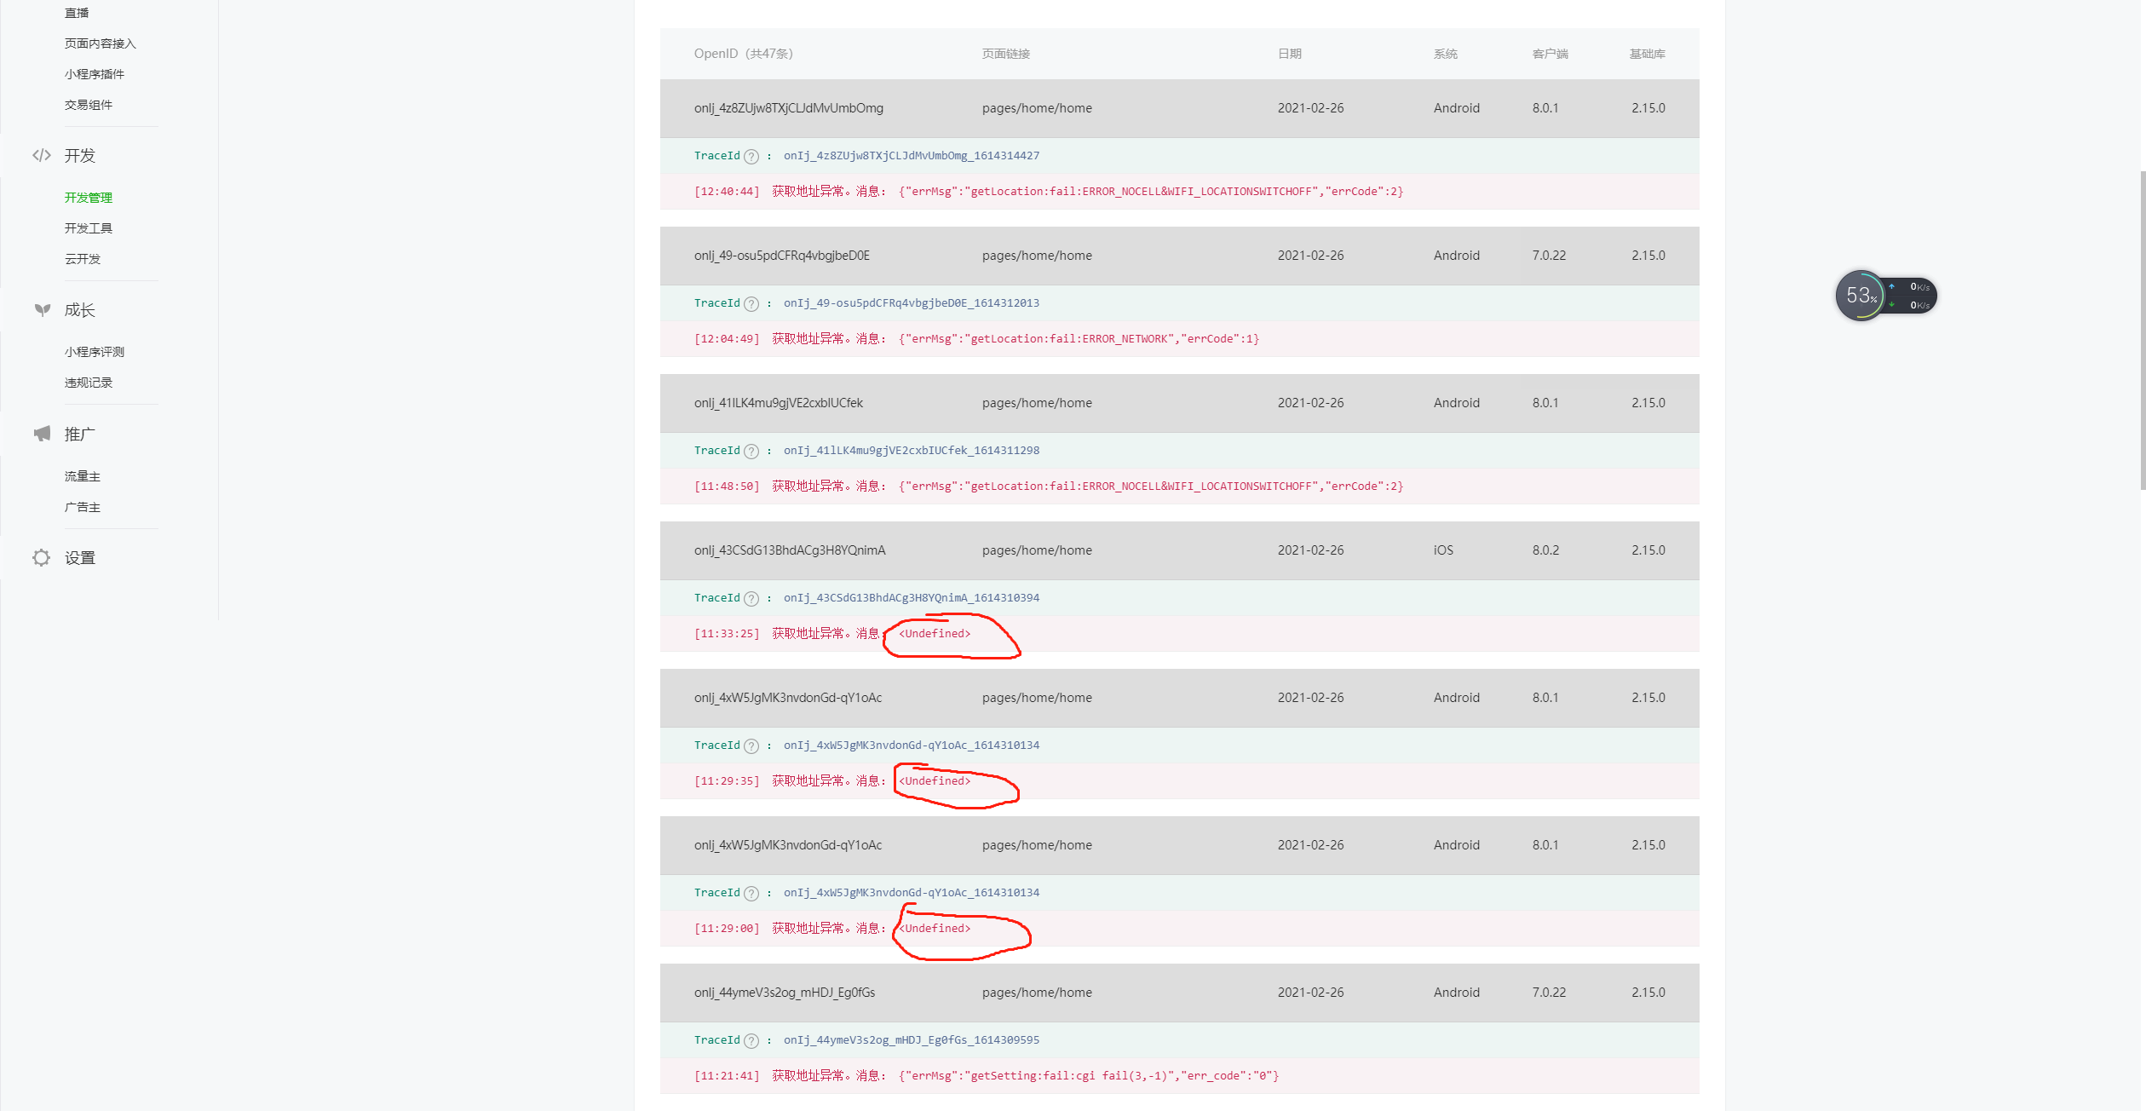This screenshot has width=2146, height=1111.
Task: Open 开发管理 in sidebar
Action: click(x=89, y=198)
